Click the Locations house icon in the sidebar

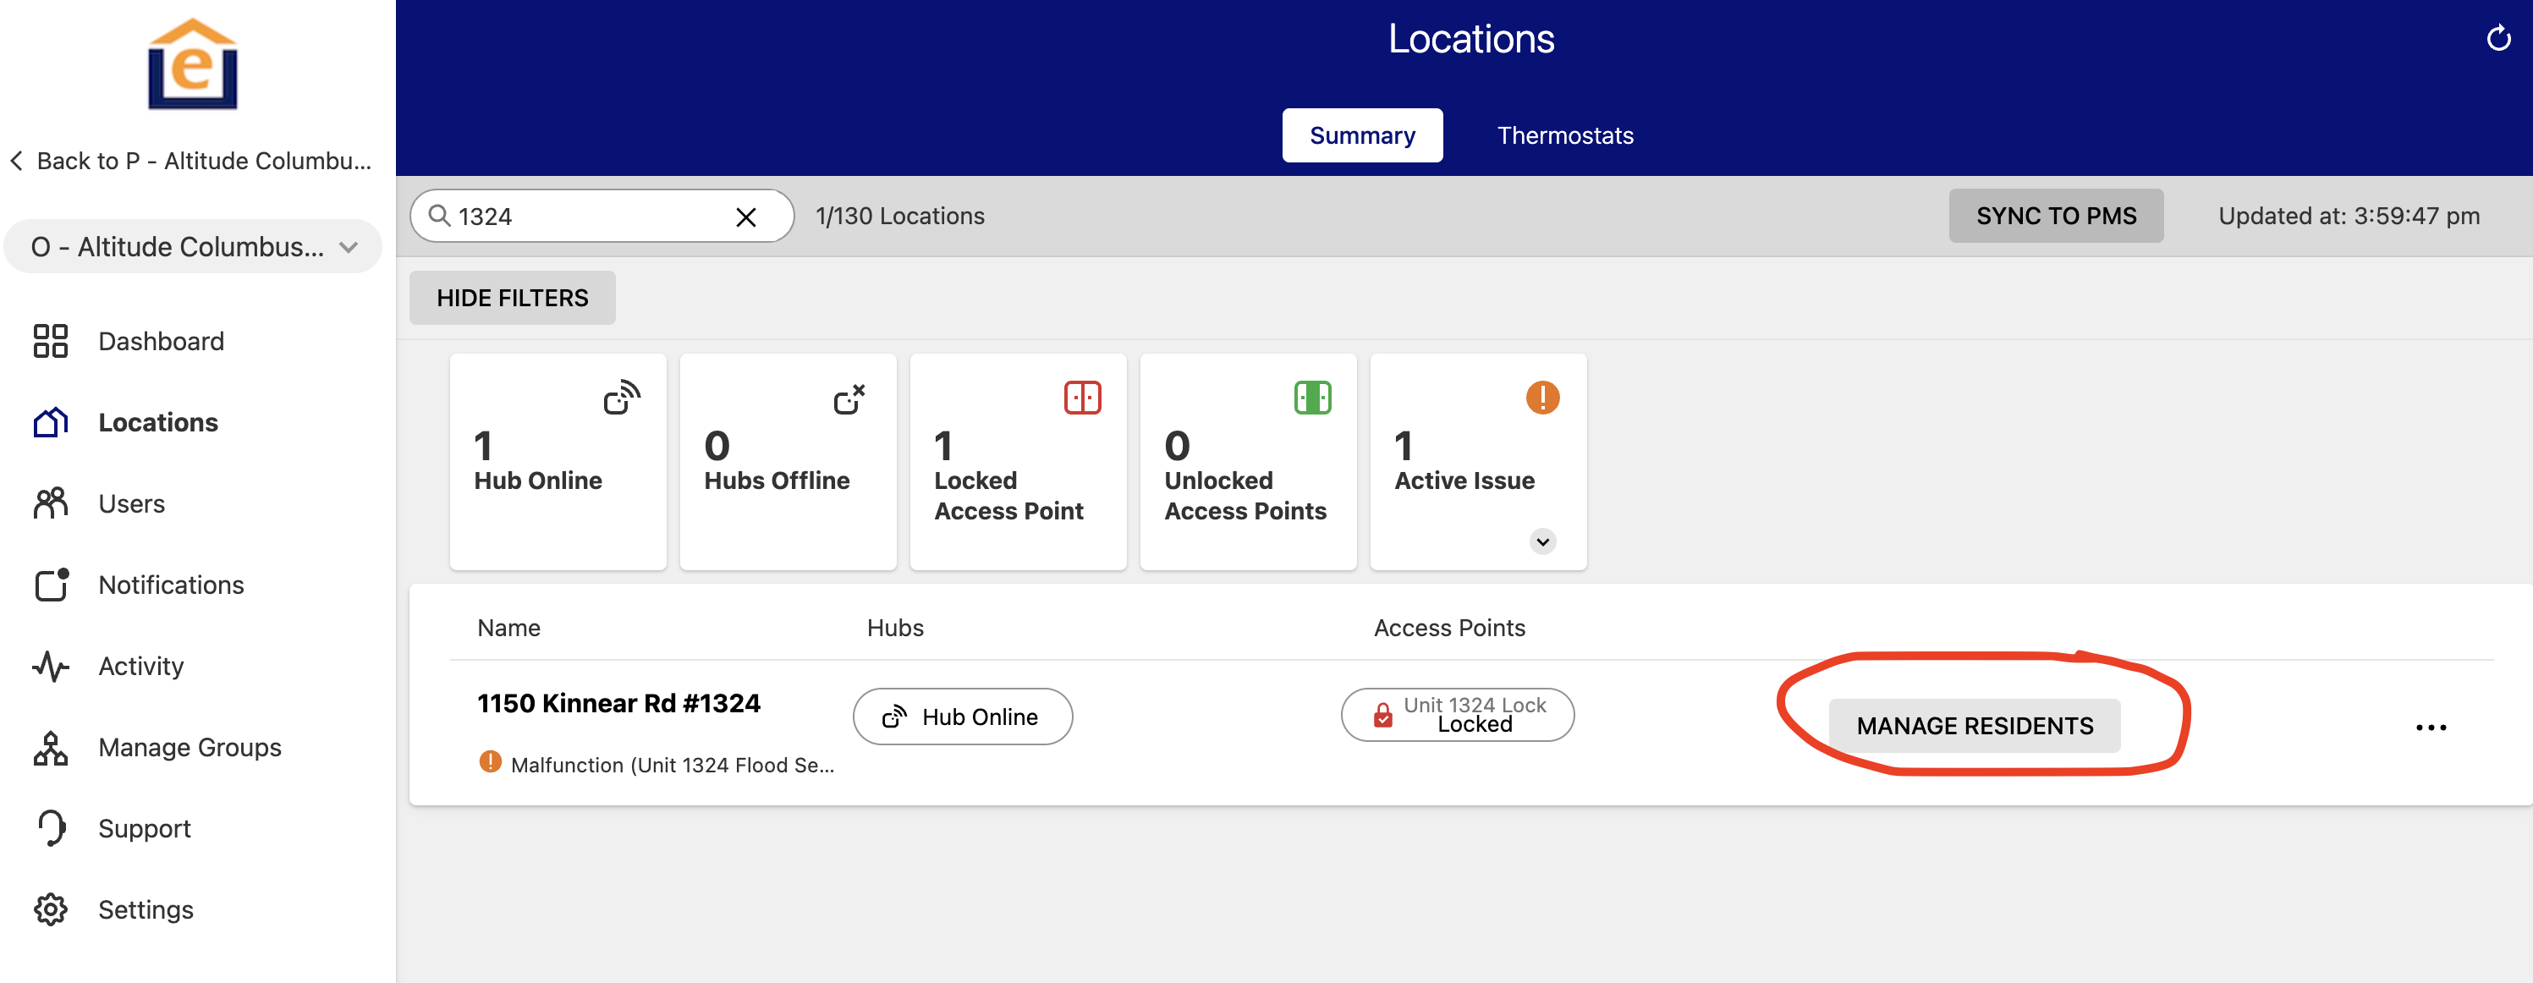click(x=50, y=423)
